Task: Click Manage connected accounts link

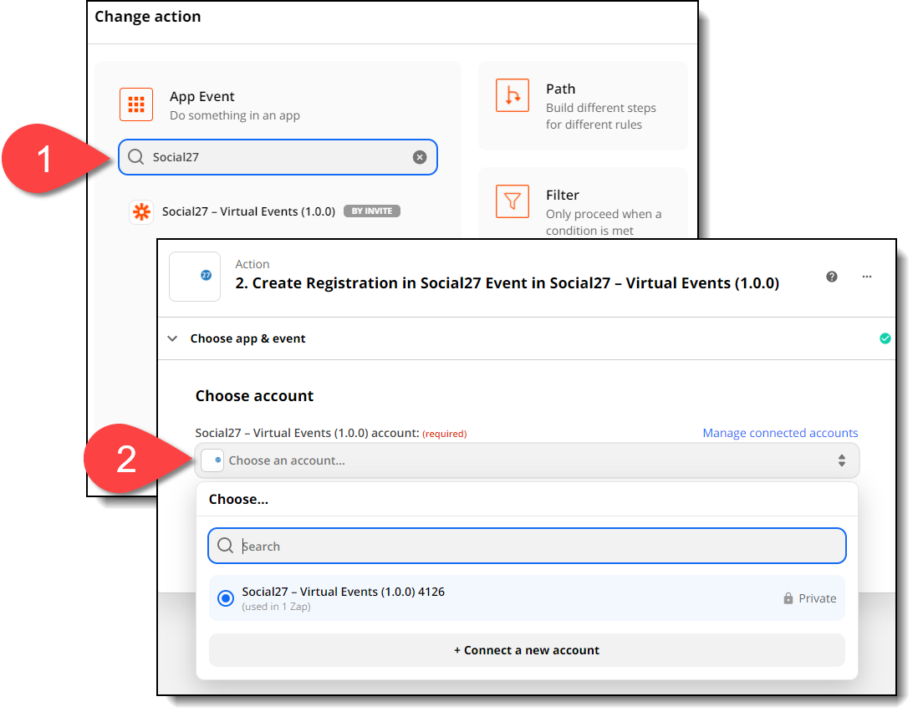Action: [780, 433]
